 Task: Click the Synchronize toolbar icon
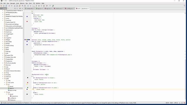[6, 6]
